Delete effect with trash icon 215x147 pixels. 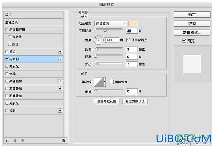pos(63,140)
